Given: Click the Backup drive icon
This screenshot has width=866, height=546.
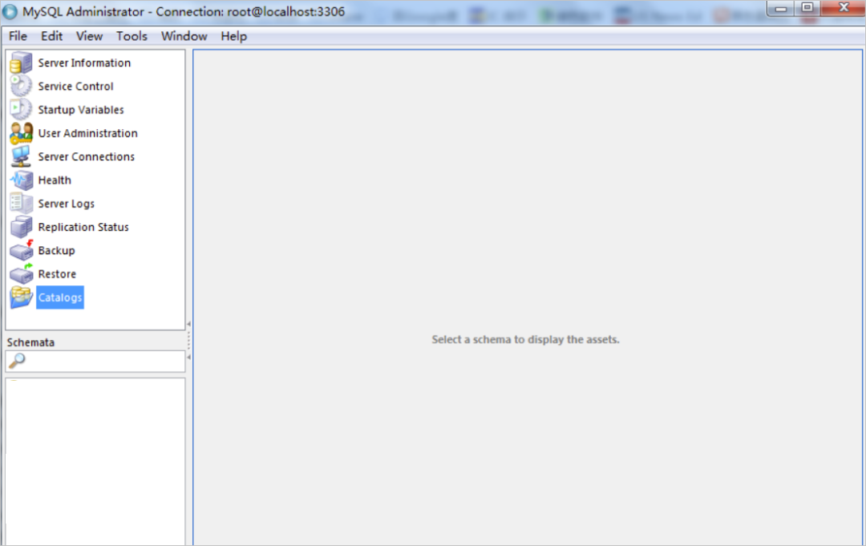Looking at the screenshot, I should (x=21, y=250).
